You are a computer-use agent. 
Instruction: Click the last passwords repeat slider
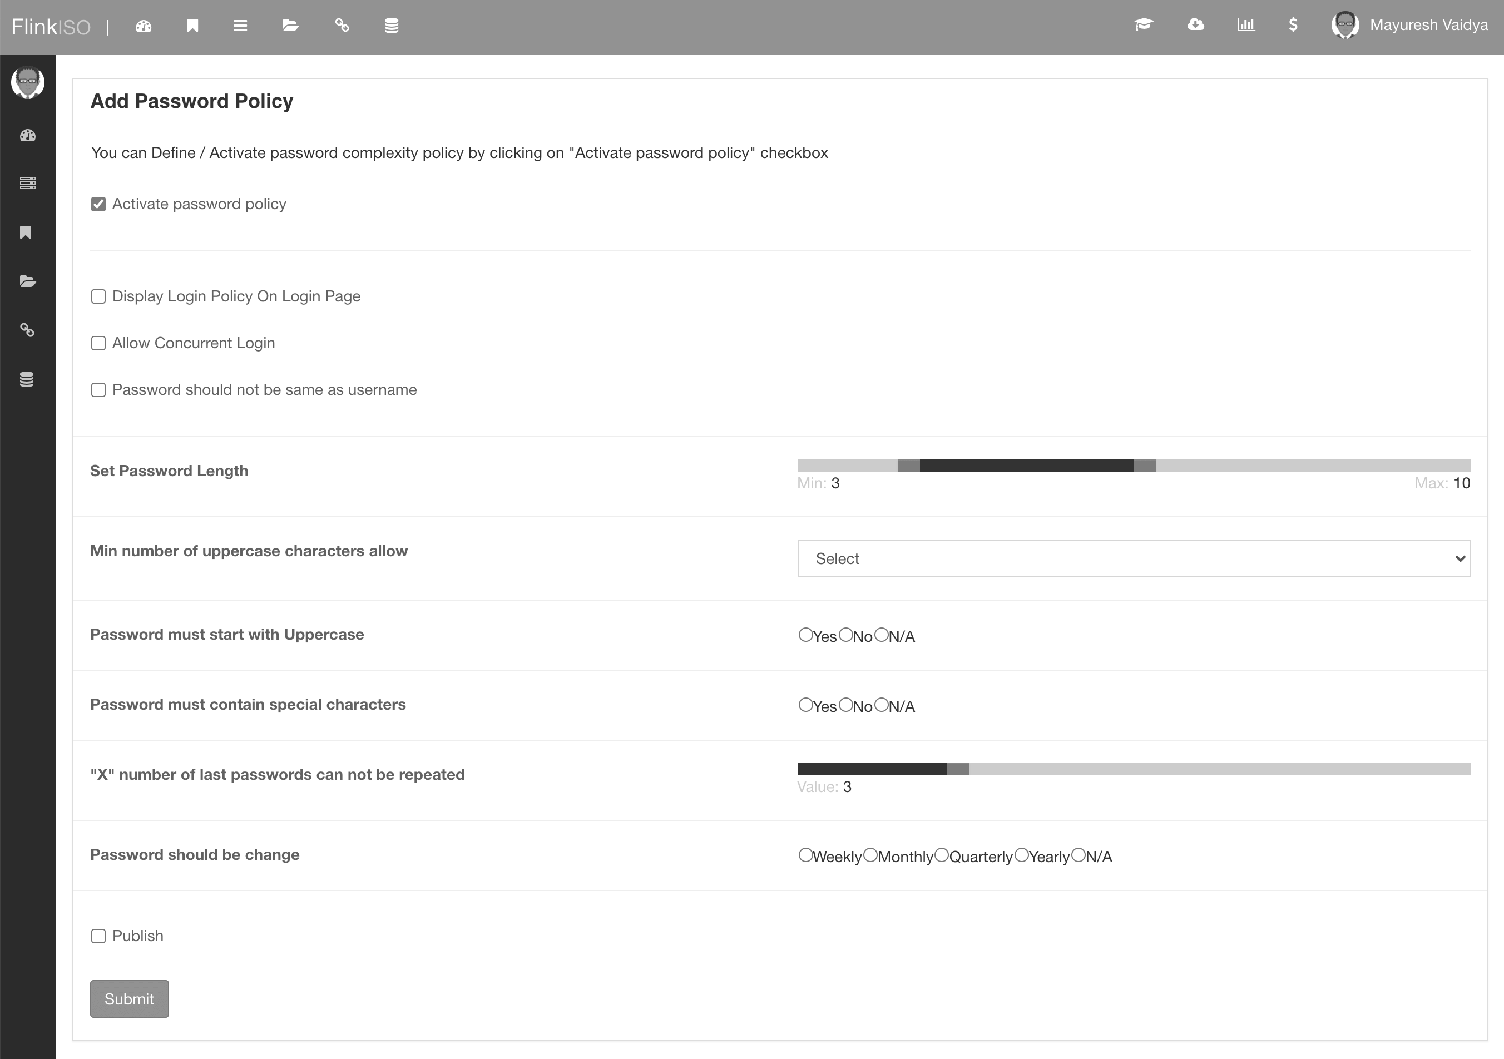tap(1133, 769)
